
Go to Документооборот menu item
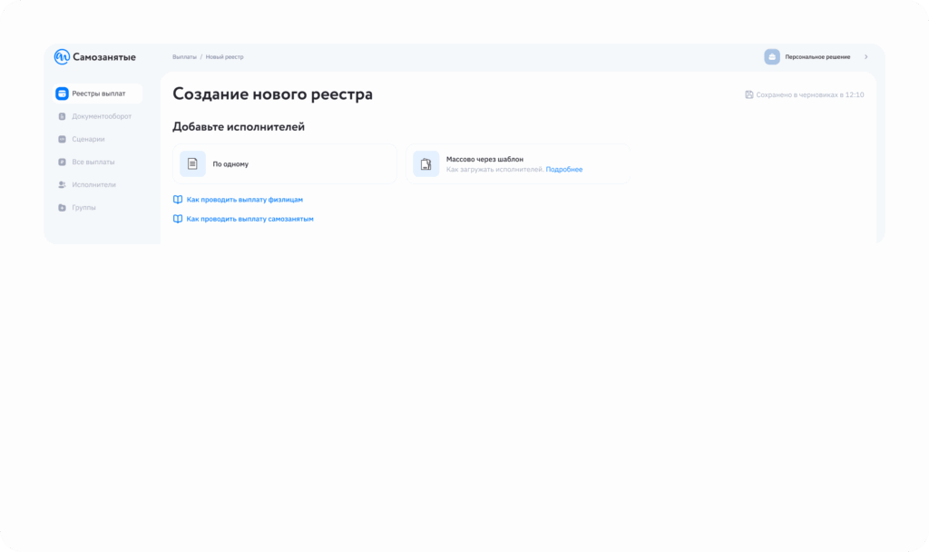click(x=102, y=116)
